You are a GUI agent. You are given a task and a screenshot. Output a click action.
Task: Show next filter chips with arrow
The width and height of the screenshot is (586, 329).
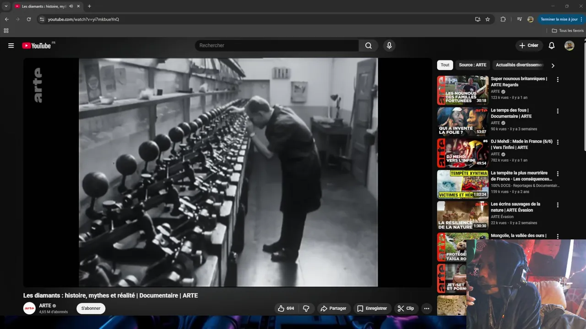click(553, 65)
